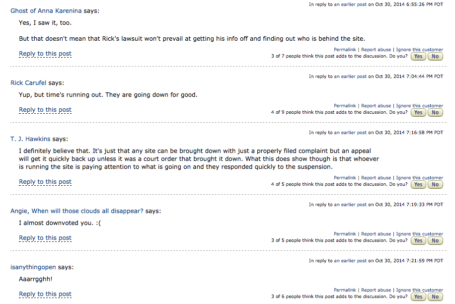Open Permalink for Rick Carufel's post
This screenshot has height=304, width=455.
(x=345, y=106)
